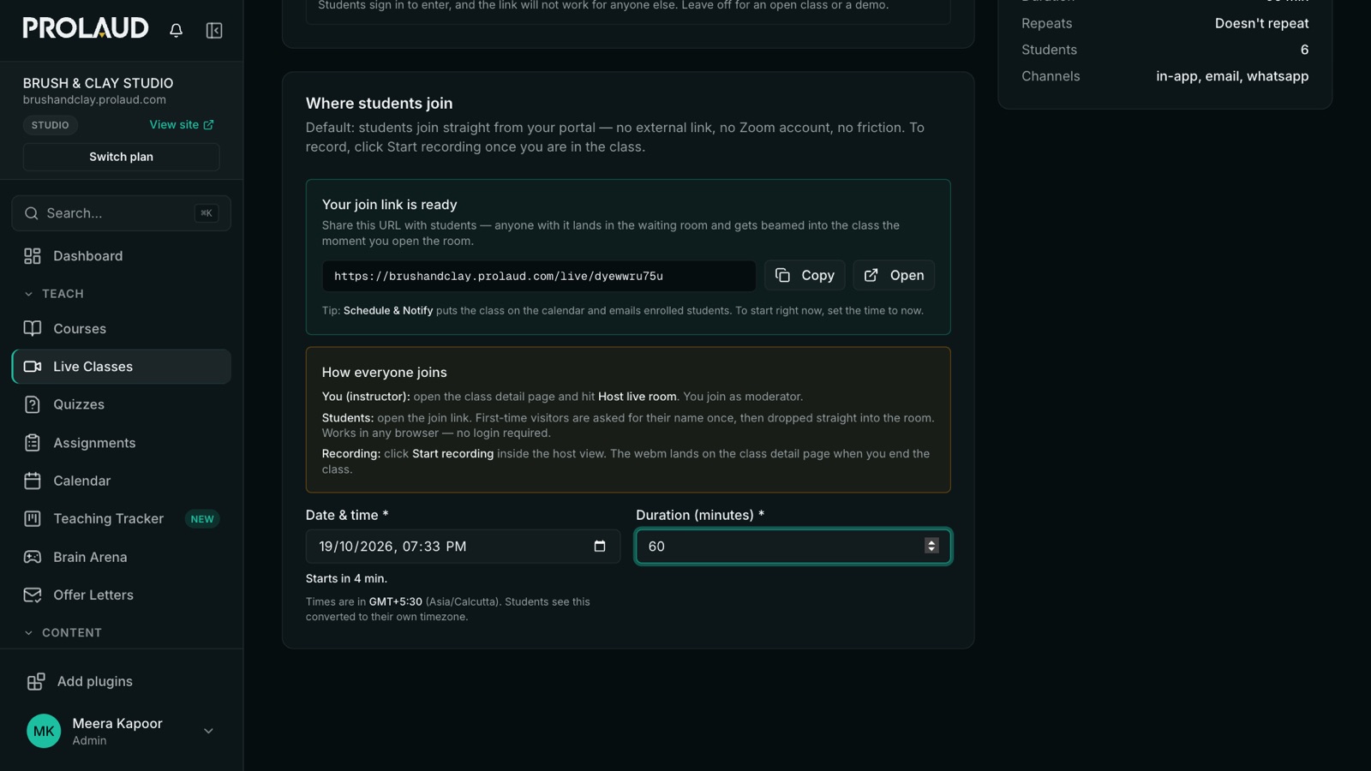Open the join link in new tab
Screen dimensions: 1371x771
(x=894, y=276)
